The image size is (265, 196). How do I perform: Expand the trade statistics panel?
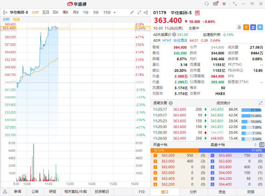(261, 103)
